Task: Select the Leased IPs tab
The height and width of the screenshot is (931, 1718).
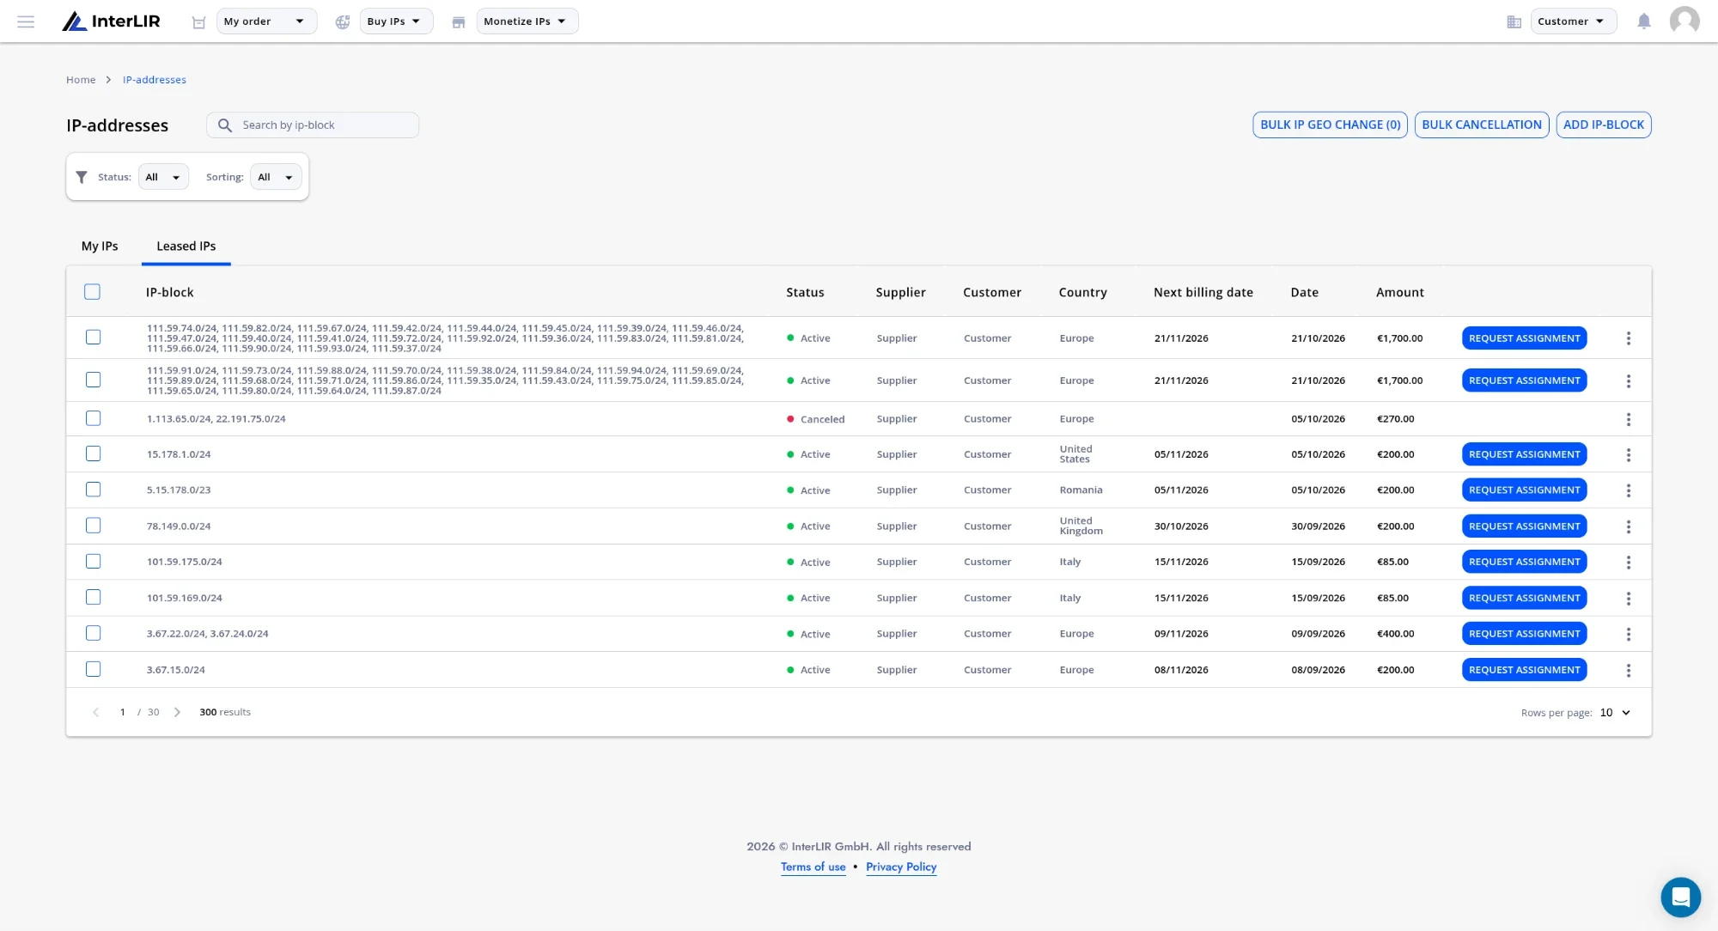Action: pyautogui.click(x=186, y=246)
